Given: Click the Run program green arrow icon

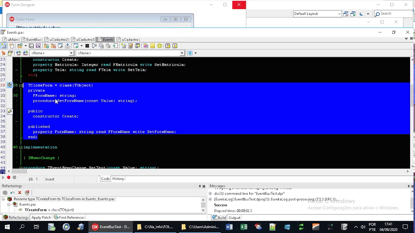Looking at the screenshot, I should pos(76,46).
